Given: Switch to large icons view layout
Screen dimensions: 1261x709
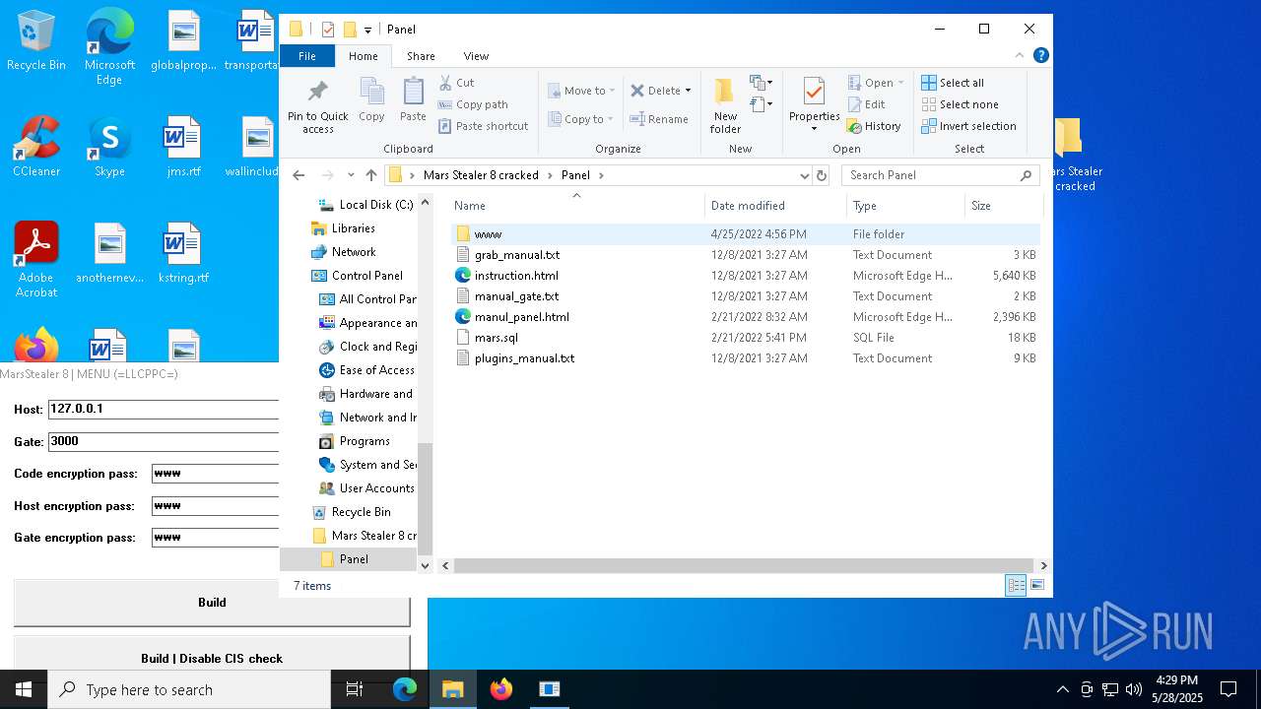Looking at the screenshot, I should (1037, 585).
